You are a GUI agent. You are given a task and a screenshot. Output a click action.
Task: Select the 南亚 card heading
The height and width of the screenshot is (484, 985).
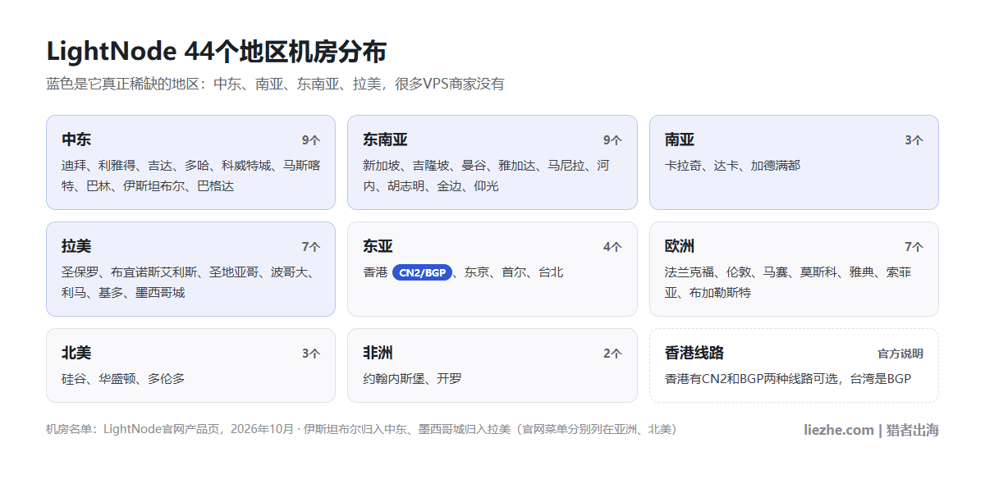click(680, 140)
